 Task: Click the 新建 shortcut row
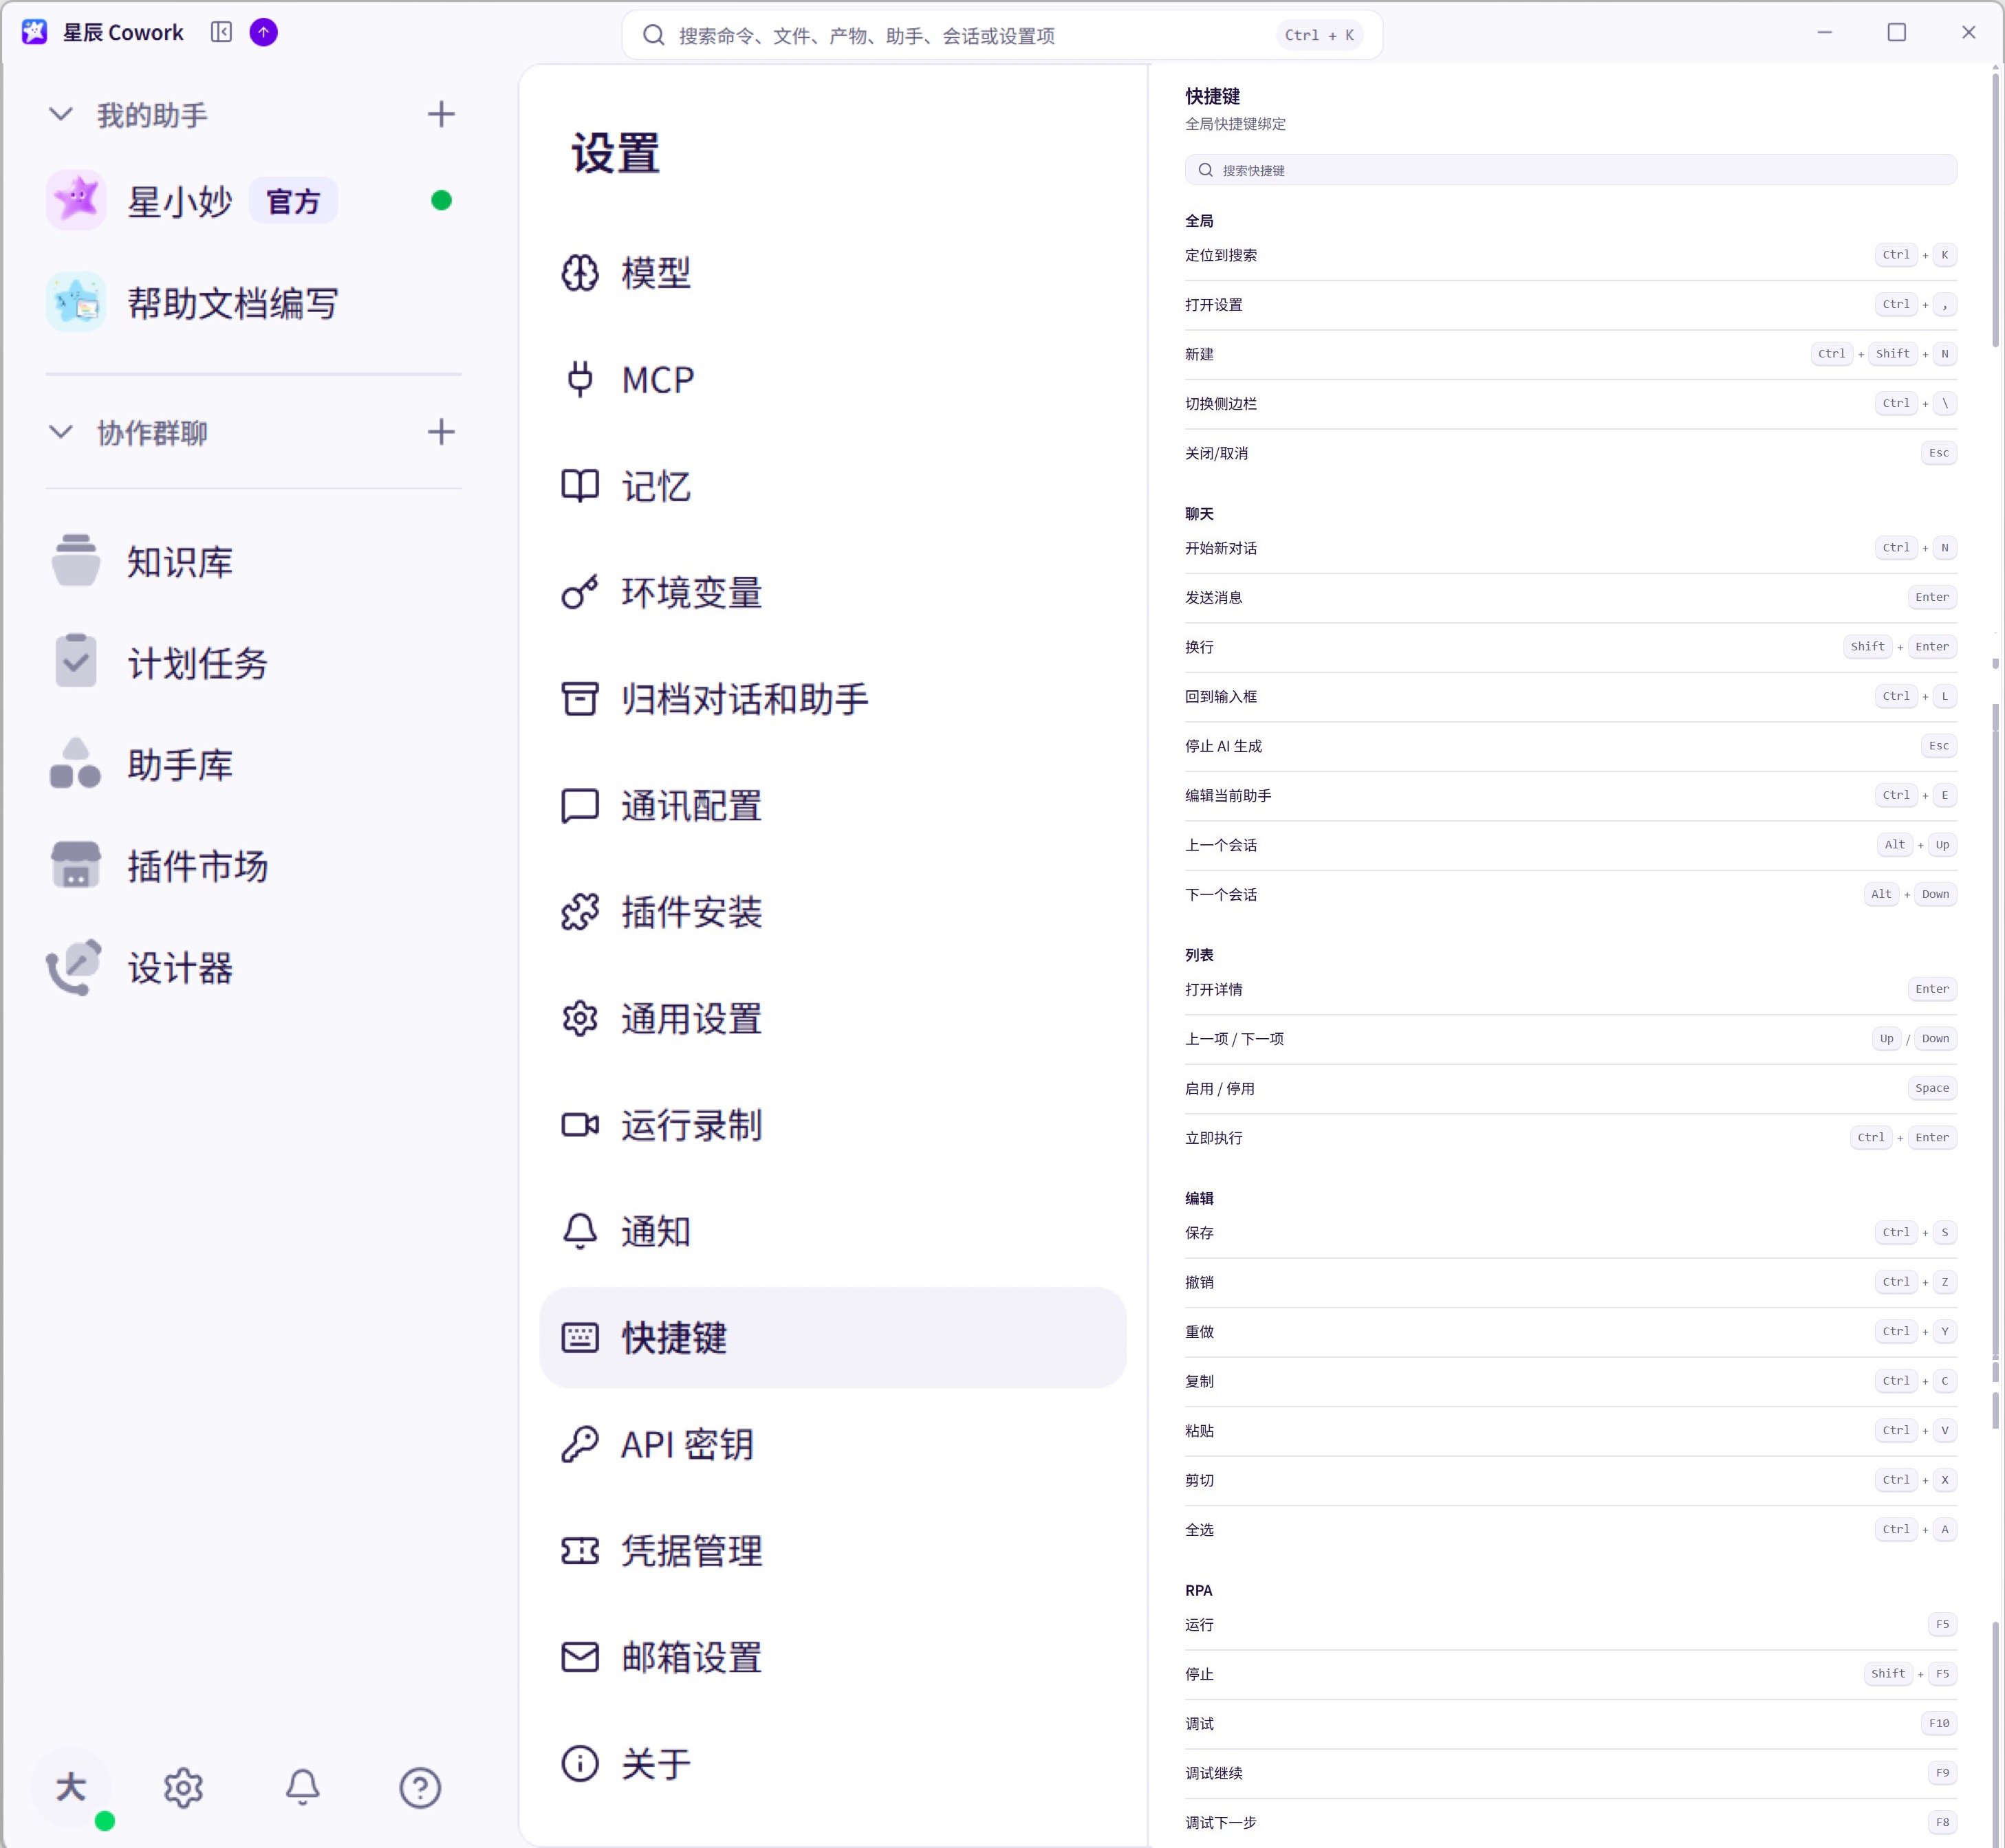(1570, 354)
